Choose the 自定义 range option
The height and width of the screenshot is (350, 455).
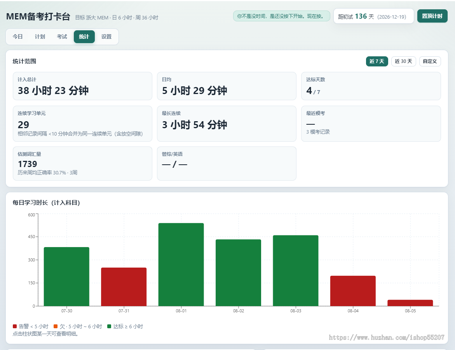pos(430,61)
